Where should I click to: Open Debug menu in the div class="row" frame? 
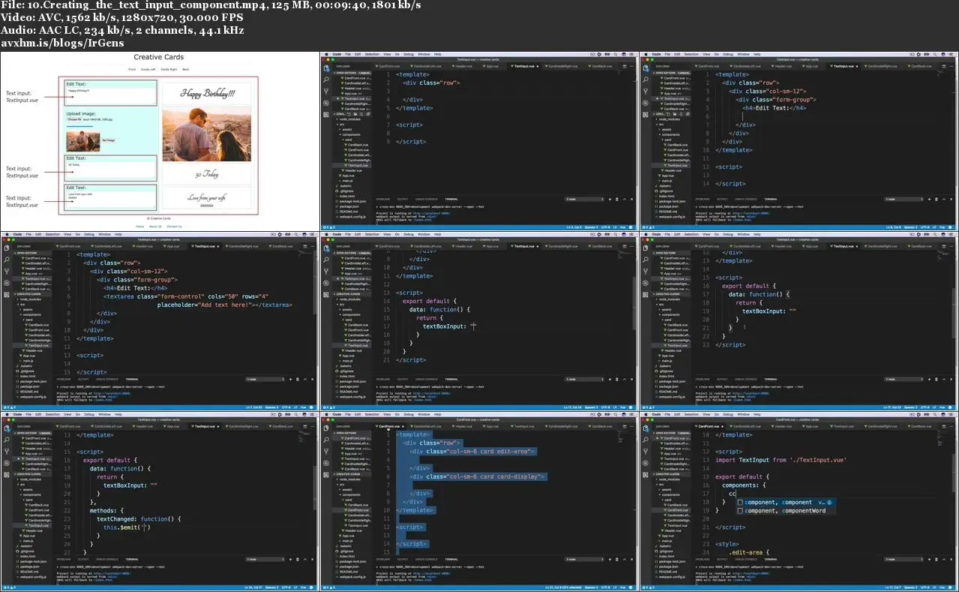(409, 54)
